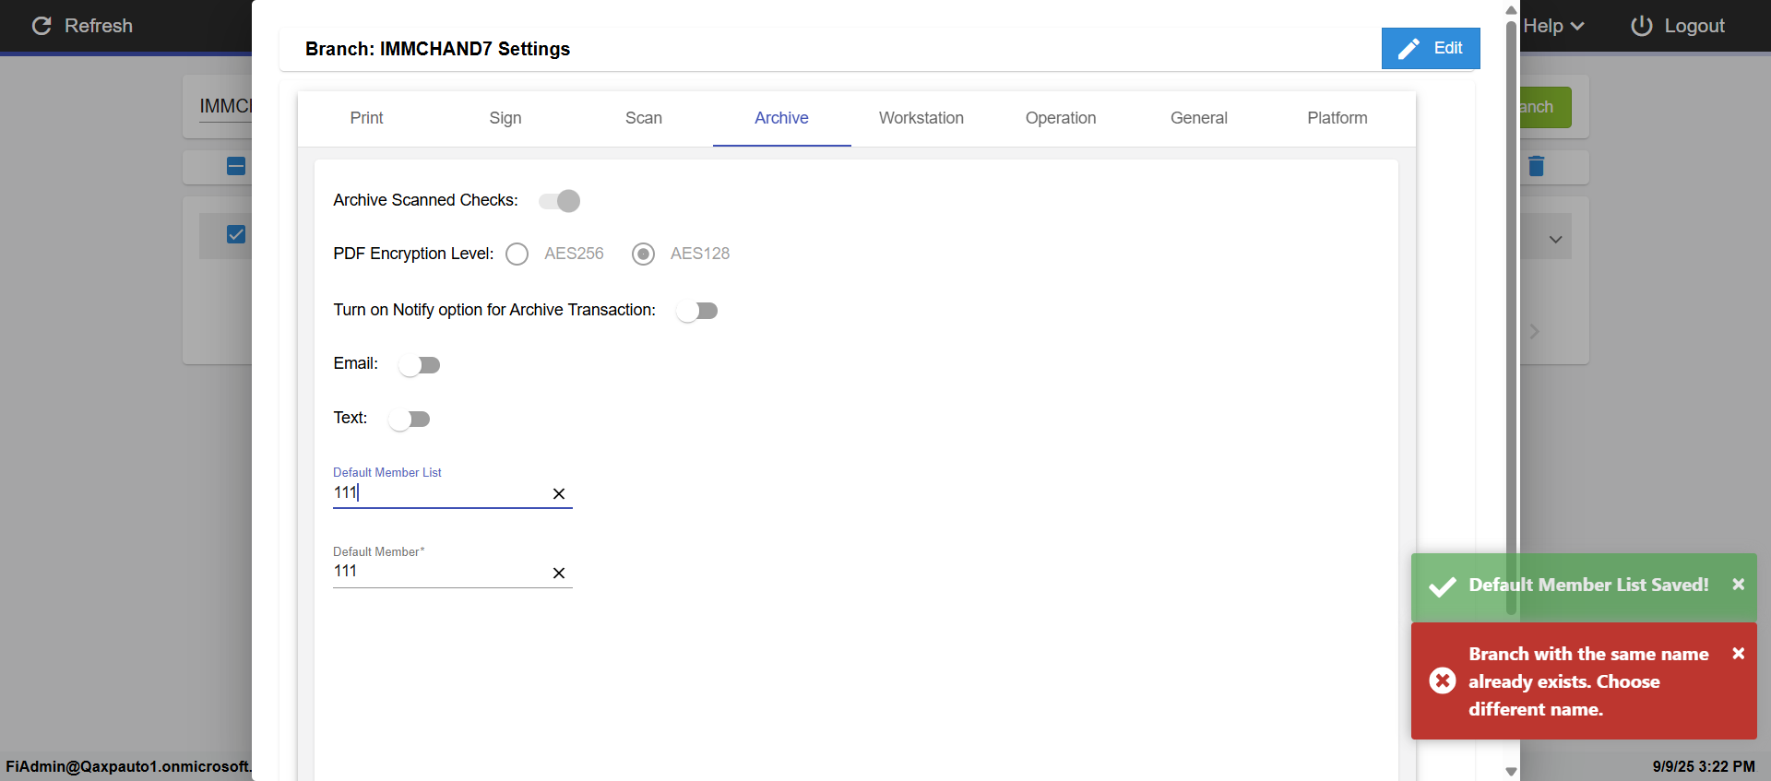Switch to the Scan tab
The height and width of the screenshot is (781, 1771).
click(x=644, y=118)
